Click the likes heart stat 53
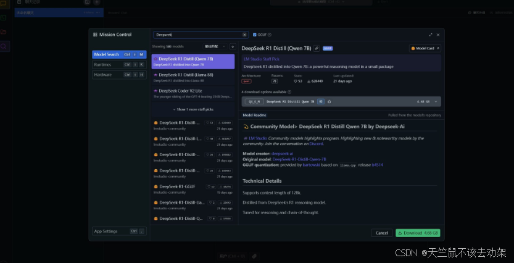Viewport: 514px width, 263px height. coord(298,81)
